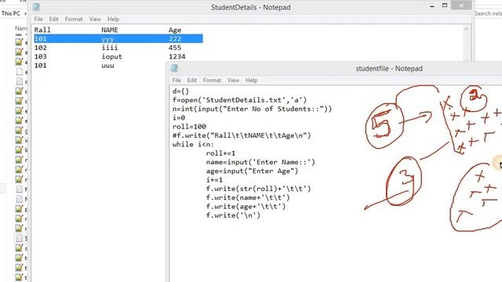Open File menu in studentfile Notepad
502x282 pixels.
tap(176, 80)
